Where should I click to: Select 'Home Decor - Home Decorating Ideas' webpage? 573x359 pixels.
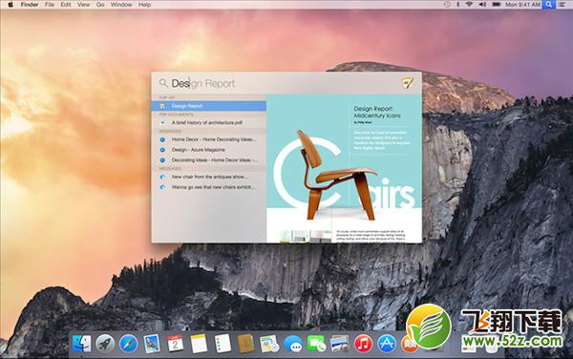click(x=208, y=139)
